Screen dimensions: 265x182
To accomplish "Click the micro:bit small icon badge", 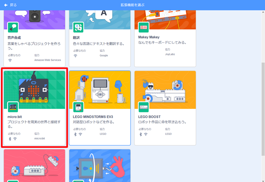I will click(13, 107).
